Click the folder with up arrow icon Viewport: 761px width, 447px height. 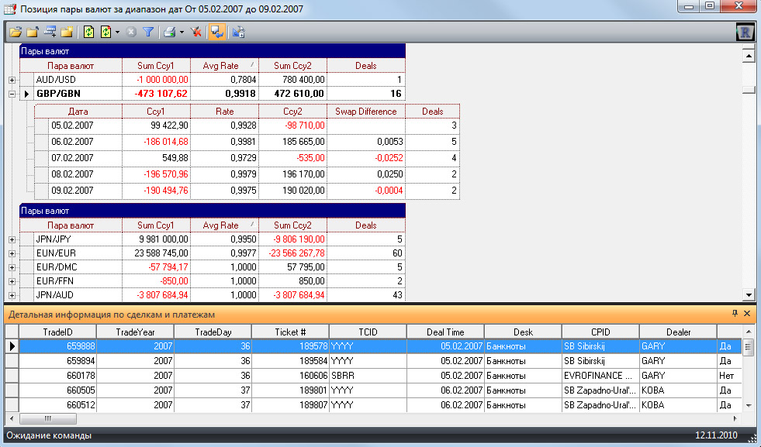coord(33,33)
